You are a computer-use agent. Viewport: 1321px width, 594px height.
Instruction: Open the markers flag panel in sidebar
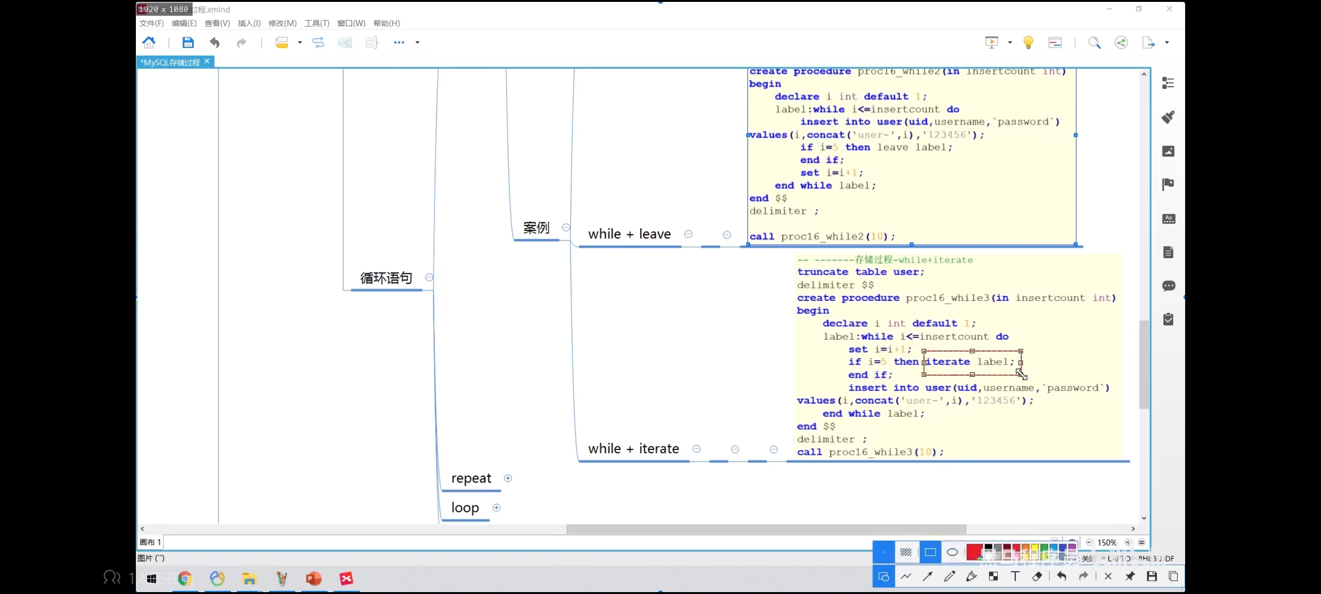point(1168,184)
